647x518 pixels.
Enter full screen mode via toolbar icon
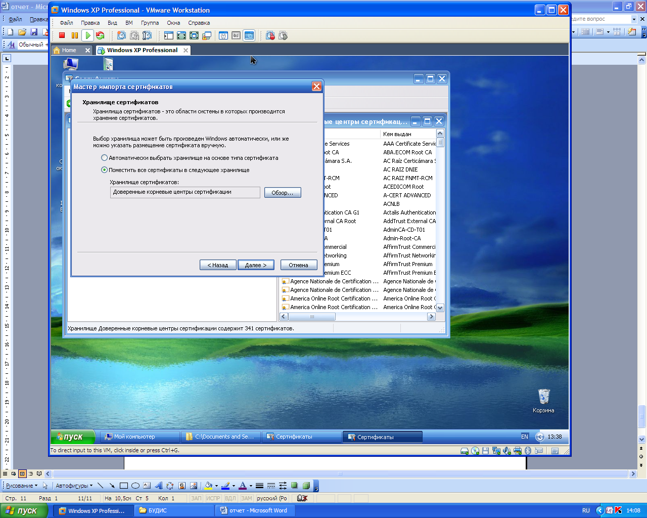coord(194,35)
